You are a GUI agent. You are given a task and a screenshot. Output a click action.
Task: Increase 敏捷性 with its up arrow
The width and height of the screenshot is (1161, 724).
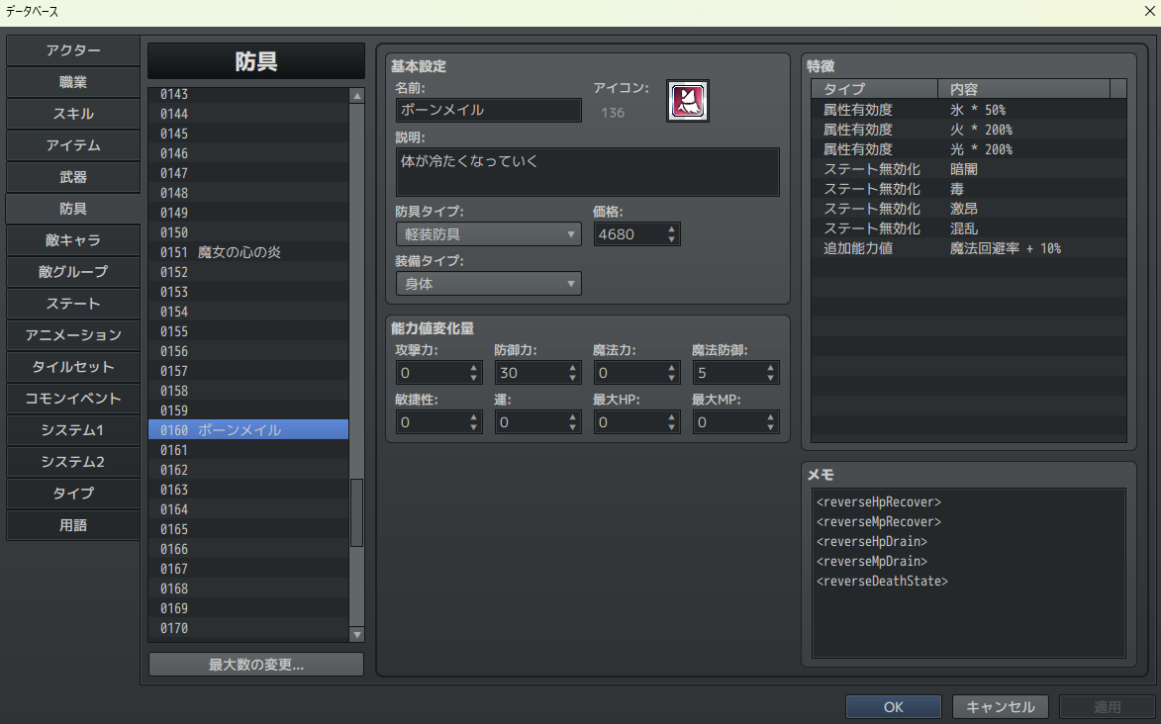(474, 417)
